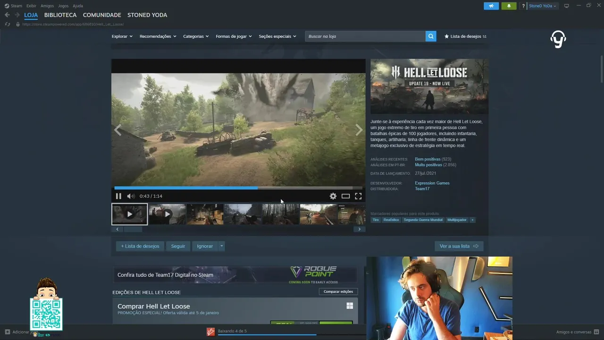Screen dimensions: 604x340
Task: Click the question mark help icon
Action: 523,6
